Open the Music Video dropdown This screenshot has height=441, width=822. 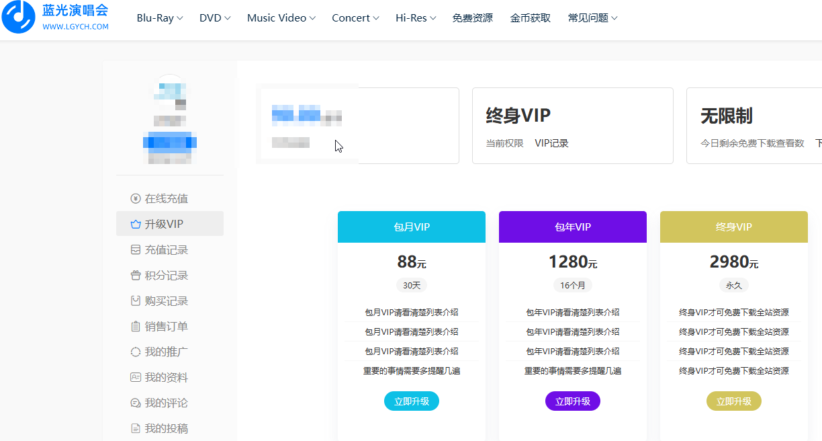(281, 18)
